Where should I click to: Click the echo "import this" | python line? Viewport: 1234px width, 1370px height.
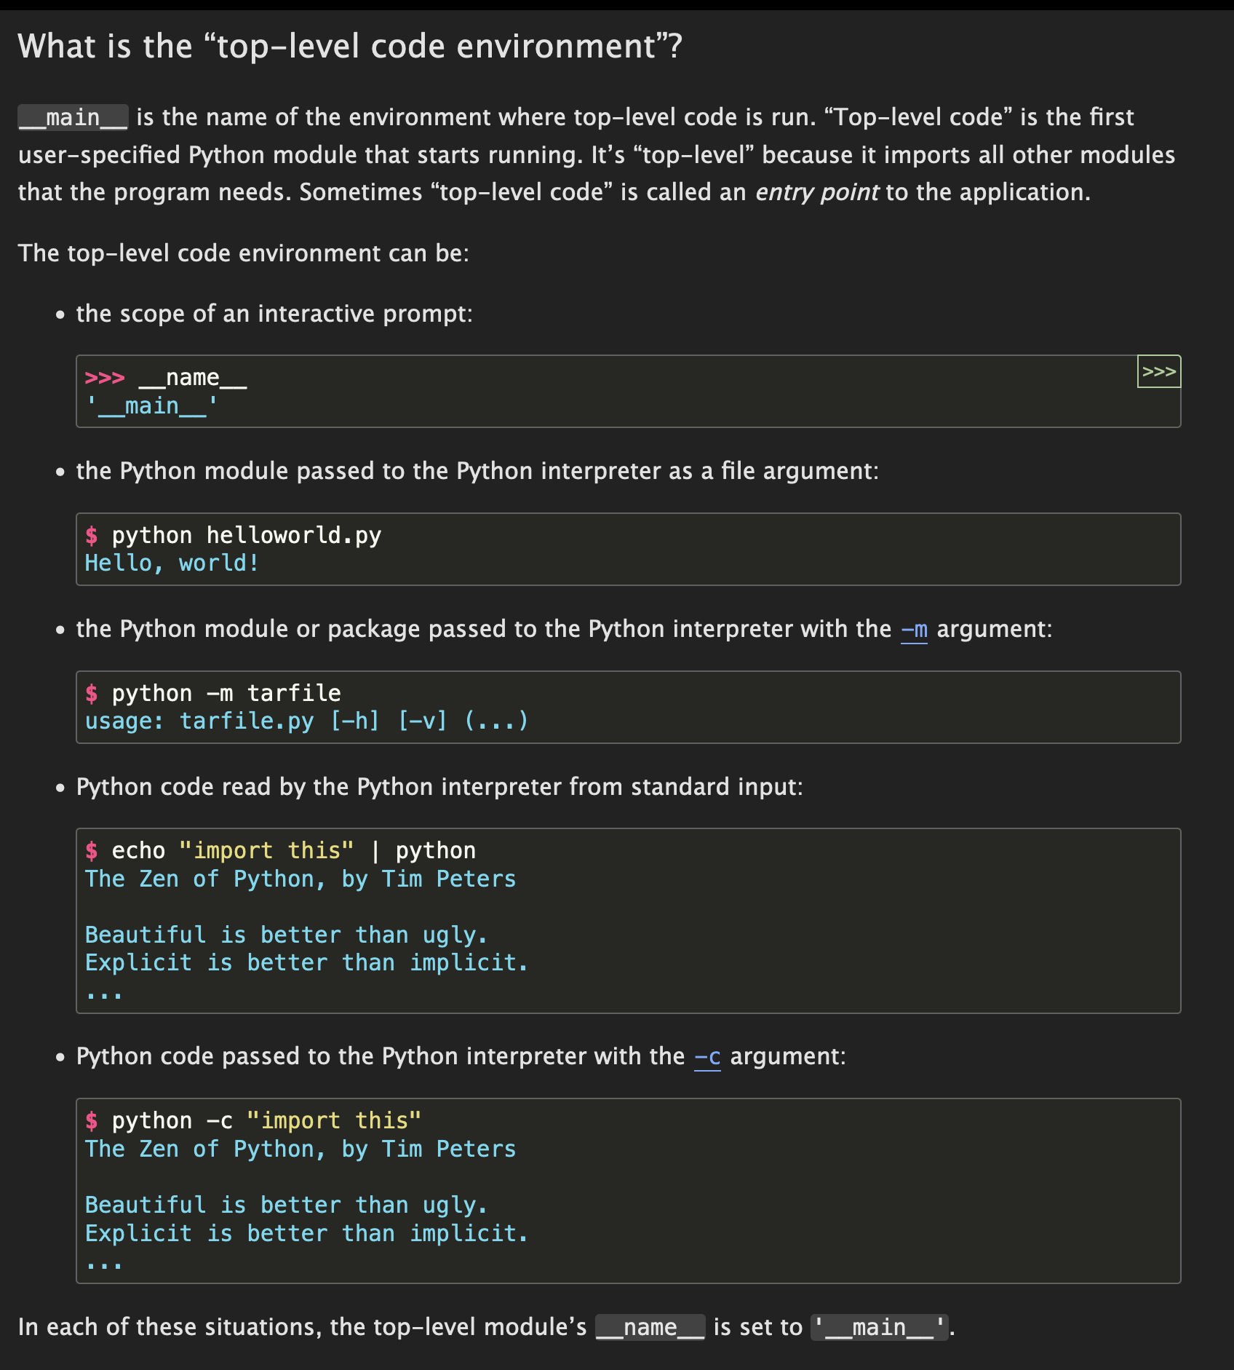pos(281,850)
